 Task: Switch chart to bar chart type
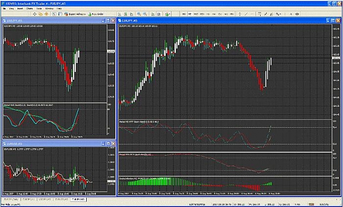[120, 14]
